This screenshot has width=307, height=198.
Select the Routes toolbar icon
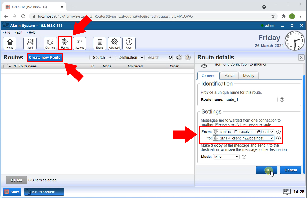(x=65, y=43)
